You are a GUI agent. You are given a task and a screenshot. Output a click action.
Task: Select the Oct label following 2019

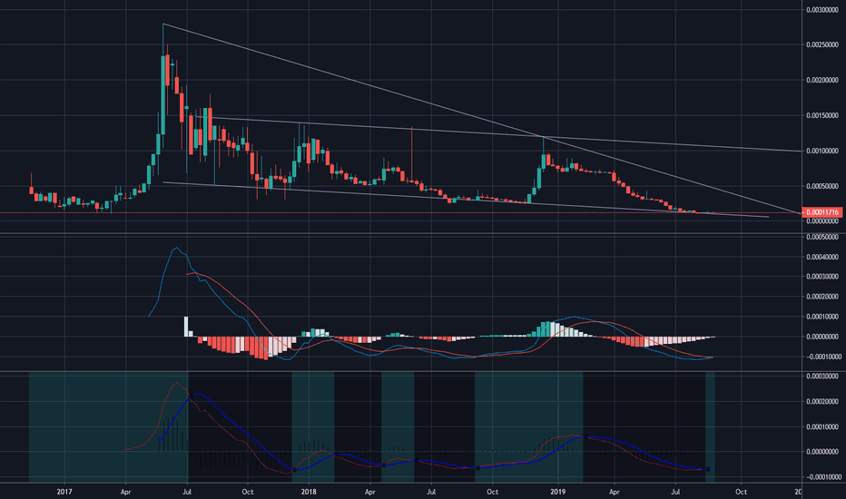[741, 492]
